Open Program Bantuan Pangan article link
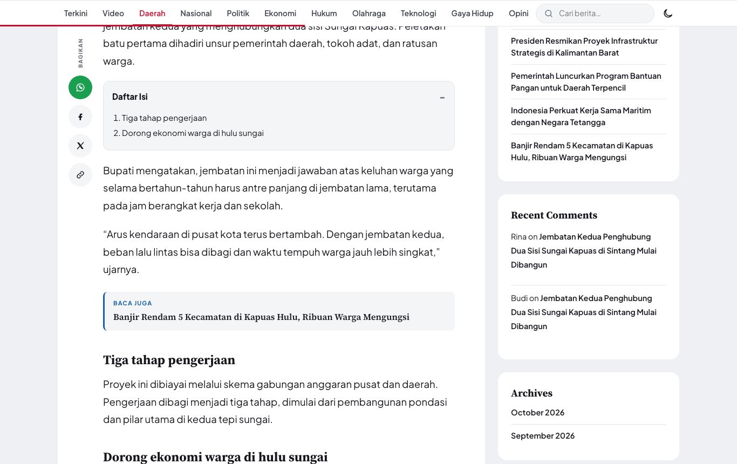737x464 pixels. 586,81
